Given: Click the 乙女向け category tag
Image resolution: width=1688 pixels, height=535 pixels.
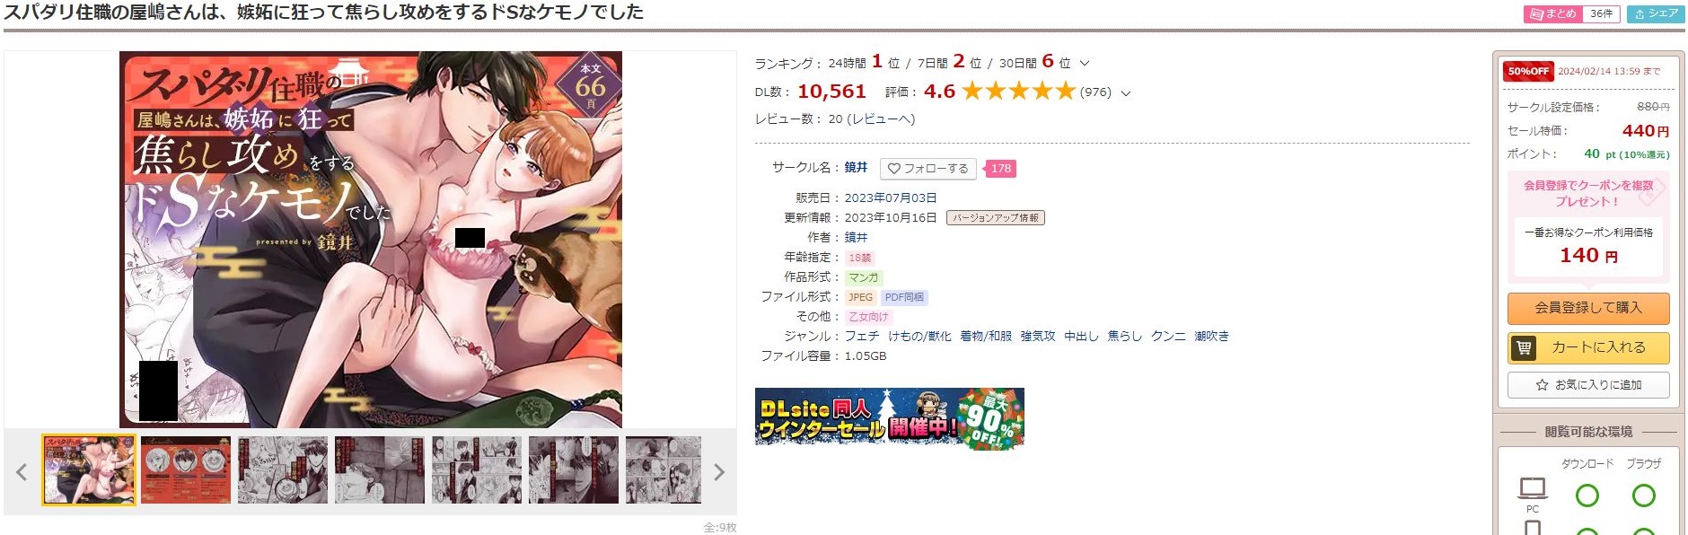Looking at the screenshot, I should (868, 317).
